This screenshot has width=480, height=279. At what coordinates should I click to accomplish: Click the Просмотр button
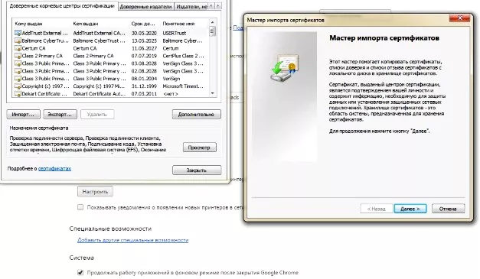coord(200,148)
